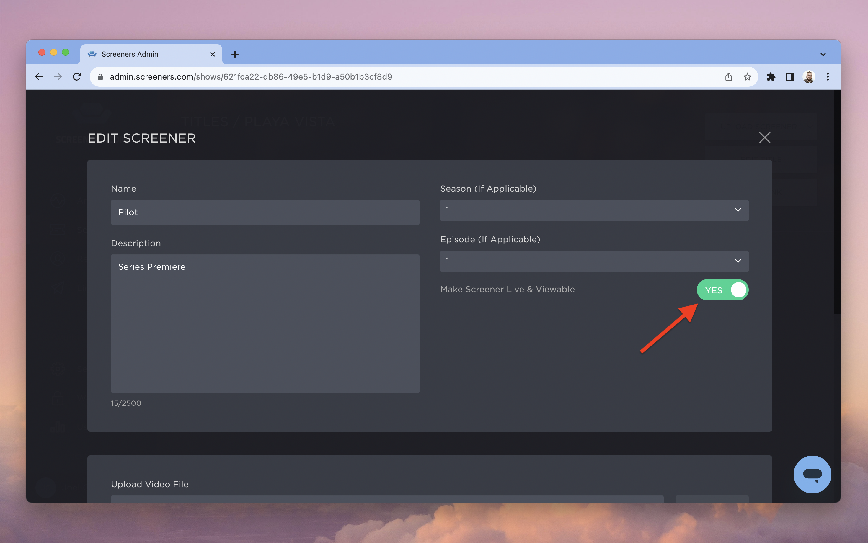Open the browser side panel

(x=790, y=77)
